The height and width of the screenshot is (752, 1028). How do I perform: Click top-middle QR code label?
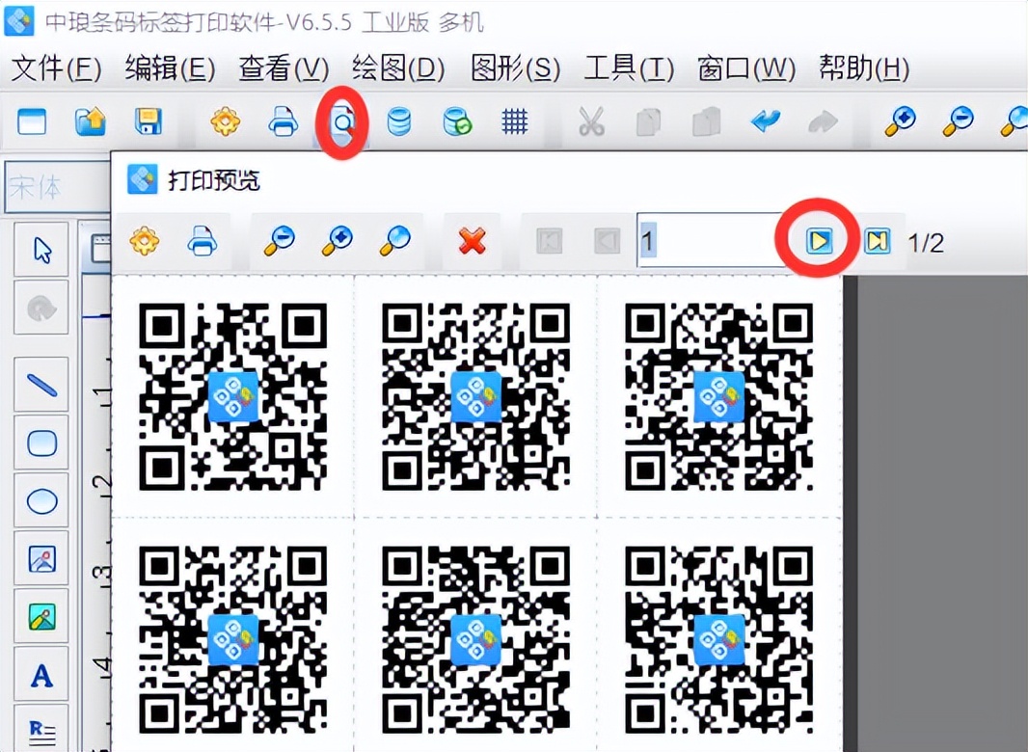click(x=476, y=396)
